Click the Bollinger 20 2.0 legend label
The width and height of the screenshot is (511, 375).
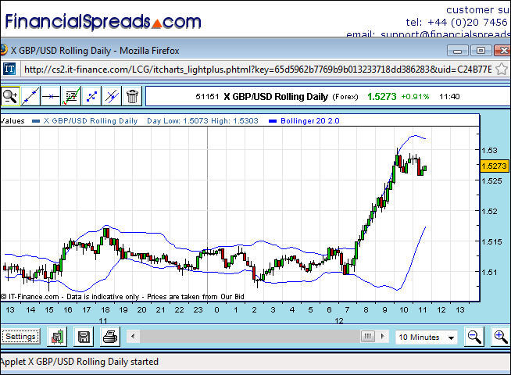(x=310, y=121)
